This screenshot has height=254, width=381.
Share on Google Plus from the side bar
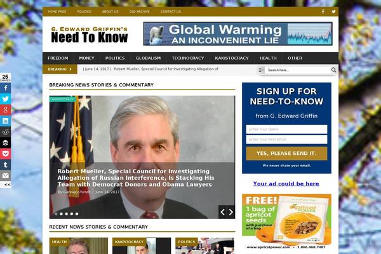click(x=5, y=110)
